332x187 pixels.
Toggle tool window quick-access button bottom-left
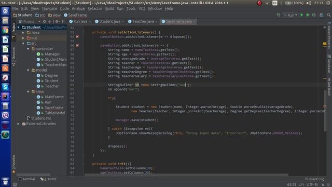click(15, 184)
